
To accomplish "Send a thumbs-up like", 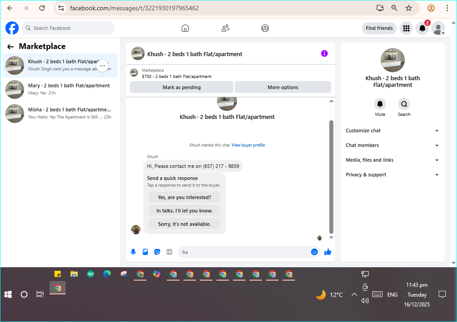I will 328,252.
